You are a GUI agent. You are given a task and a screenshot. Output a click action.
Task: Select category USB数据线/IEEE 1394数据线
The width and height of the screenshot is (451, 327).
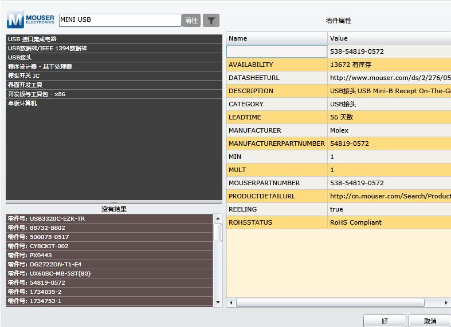[x=114, y=49]
